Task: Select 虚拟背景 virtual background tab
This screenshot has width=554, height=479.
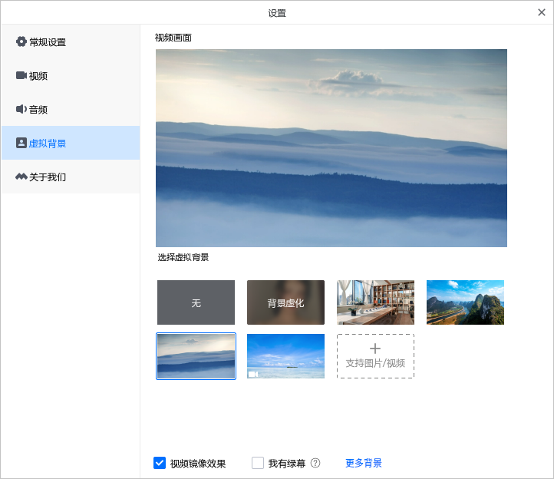Action: (x=71, y=143)
